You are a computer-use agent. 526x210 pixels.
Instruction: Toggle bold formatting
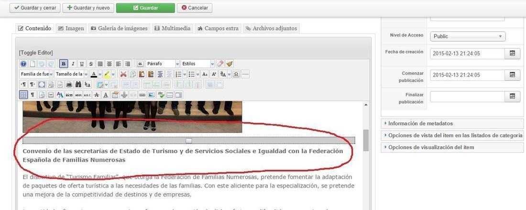(x=64, y=64)
